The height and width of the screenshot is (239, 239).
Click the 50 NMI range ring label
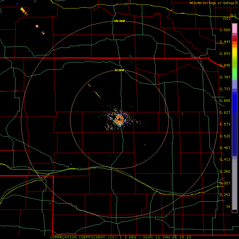point(119,70)
